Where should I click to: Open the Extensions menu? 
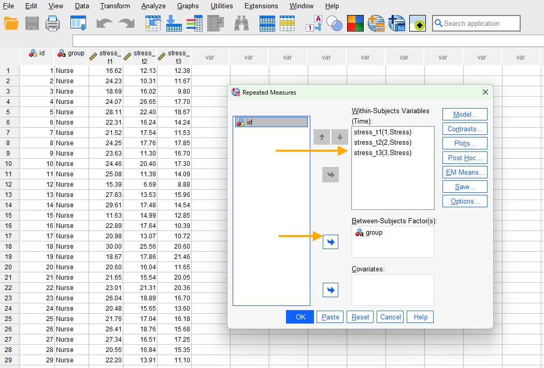(x=261, y=6)
